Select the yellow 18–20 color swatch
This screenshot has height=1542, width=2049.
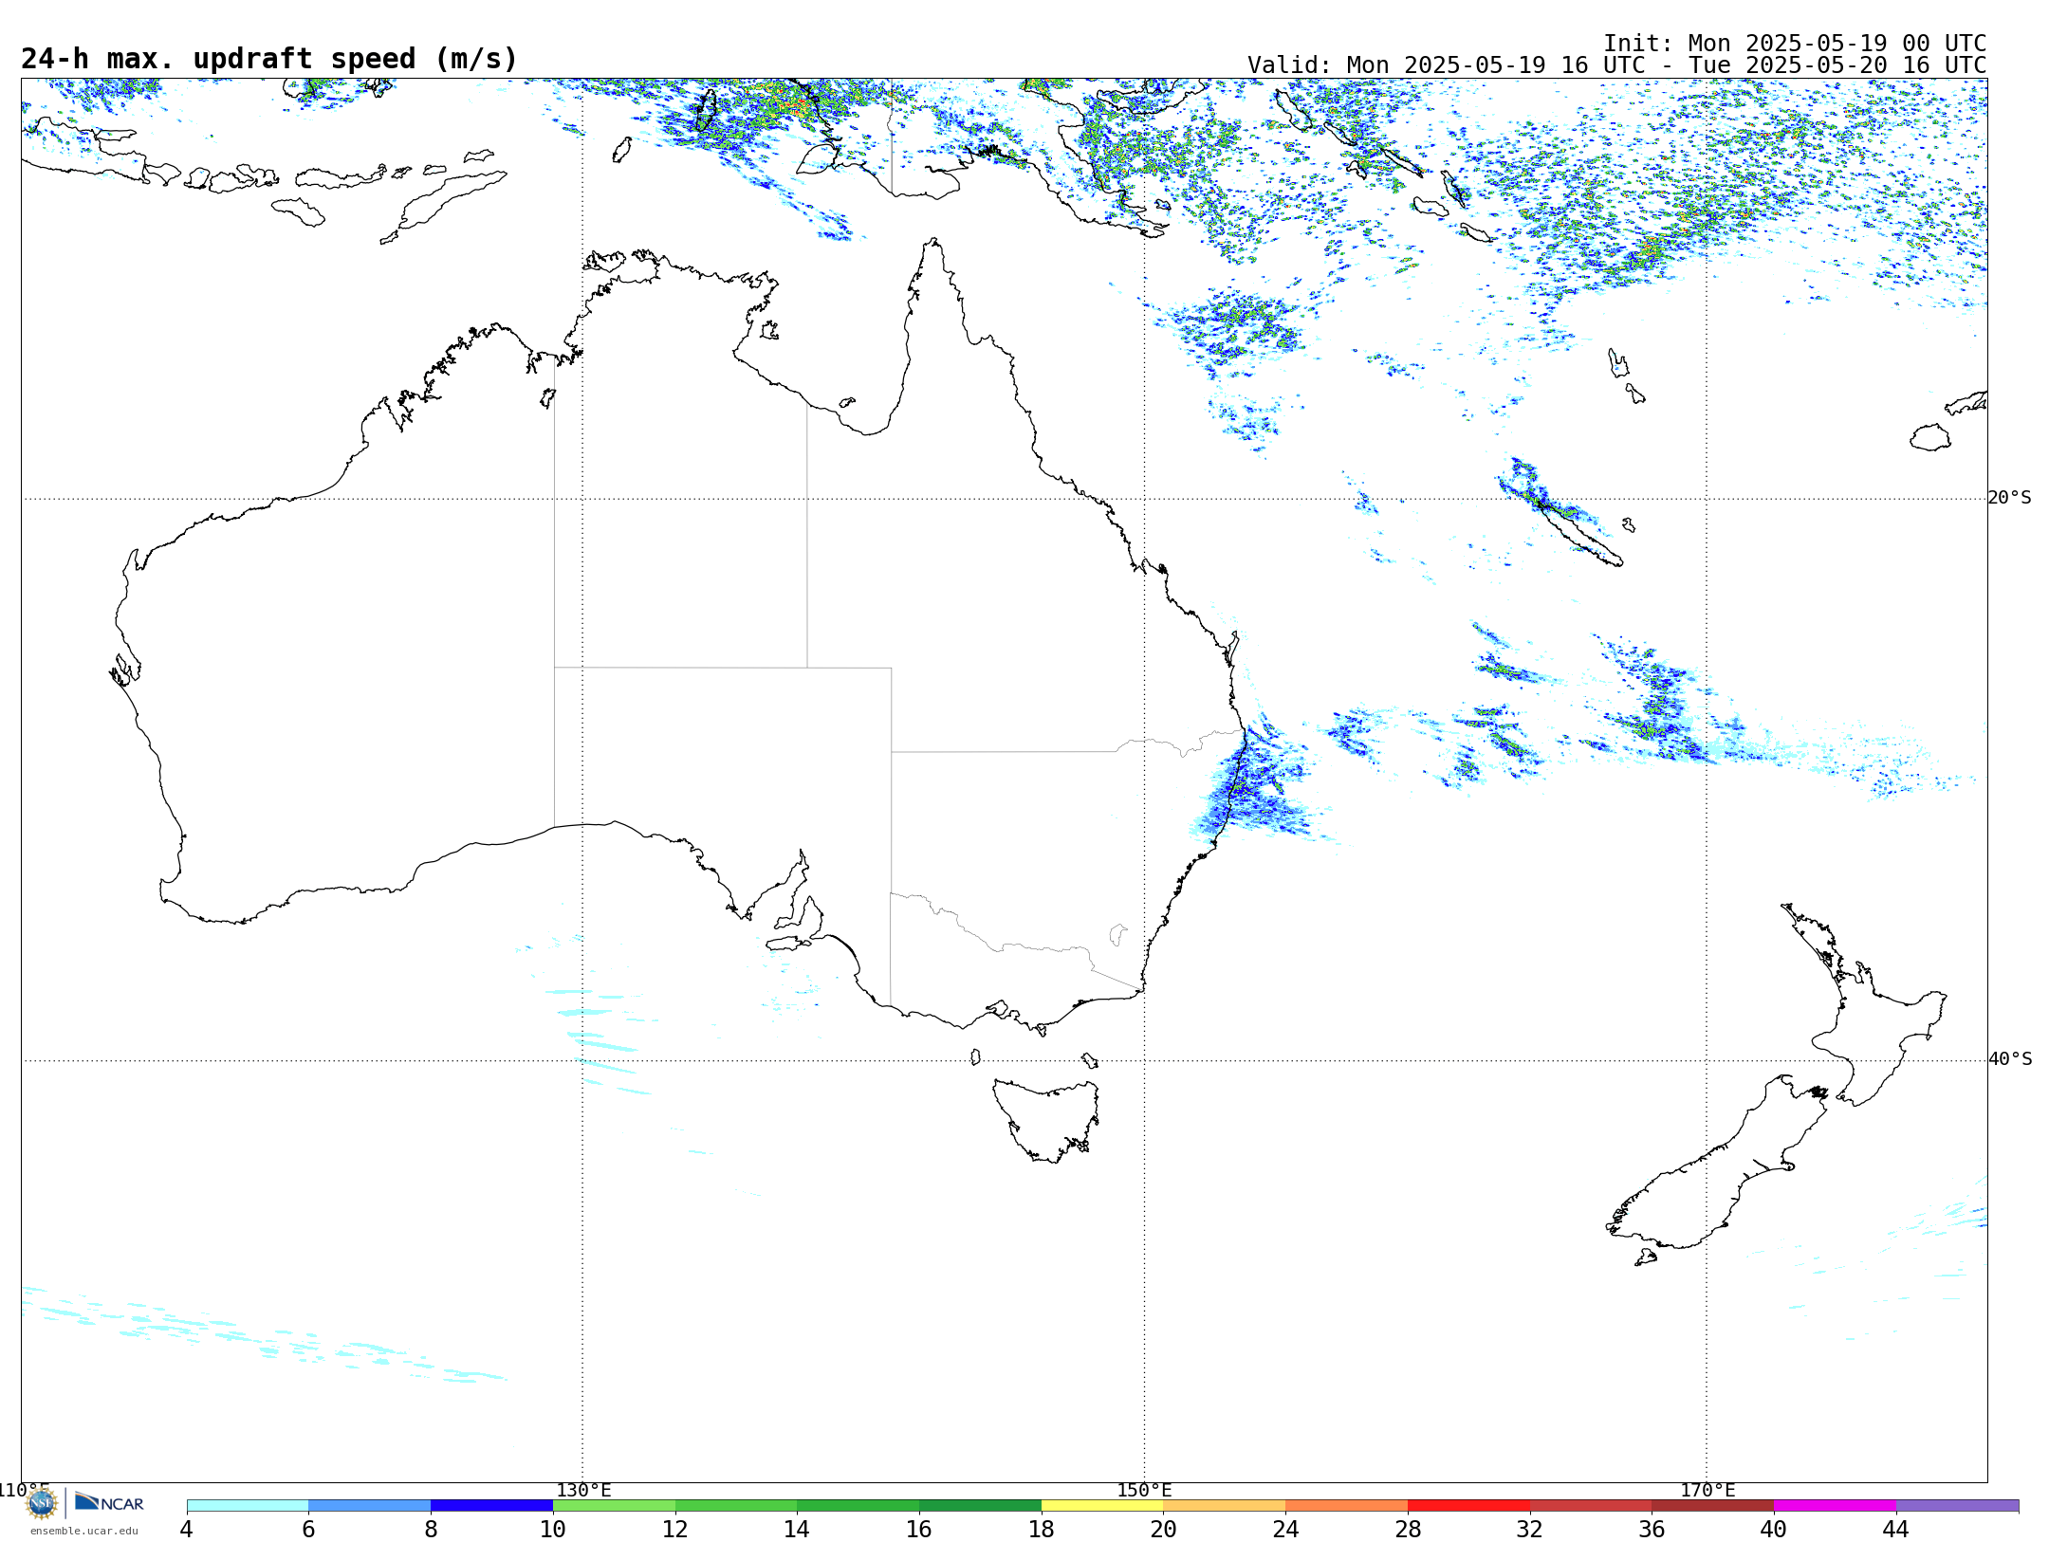click(x=1102, y=1506)
